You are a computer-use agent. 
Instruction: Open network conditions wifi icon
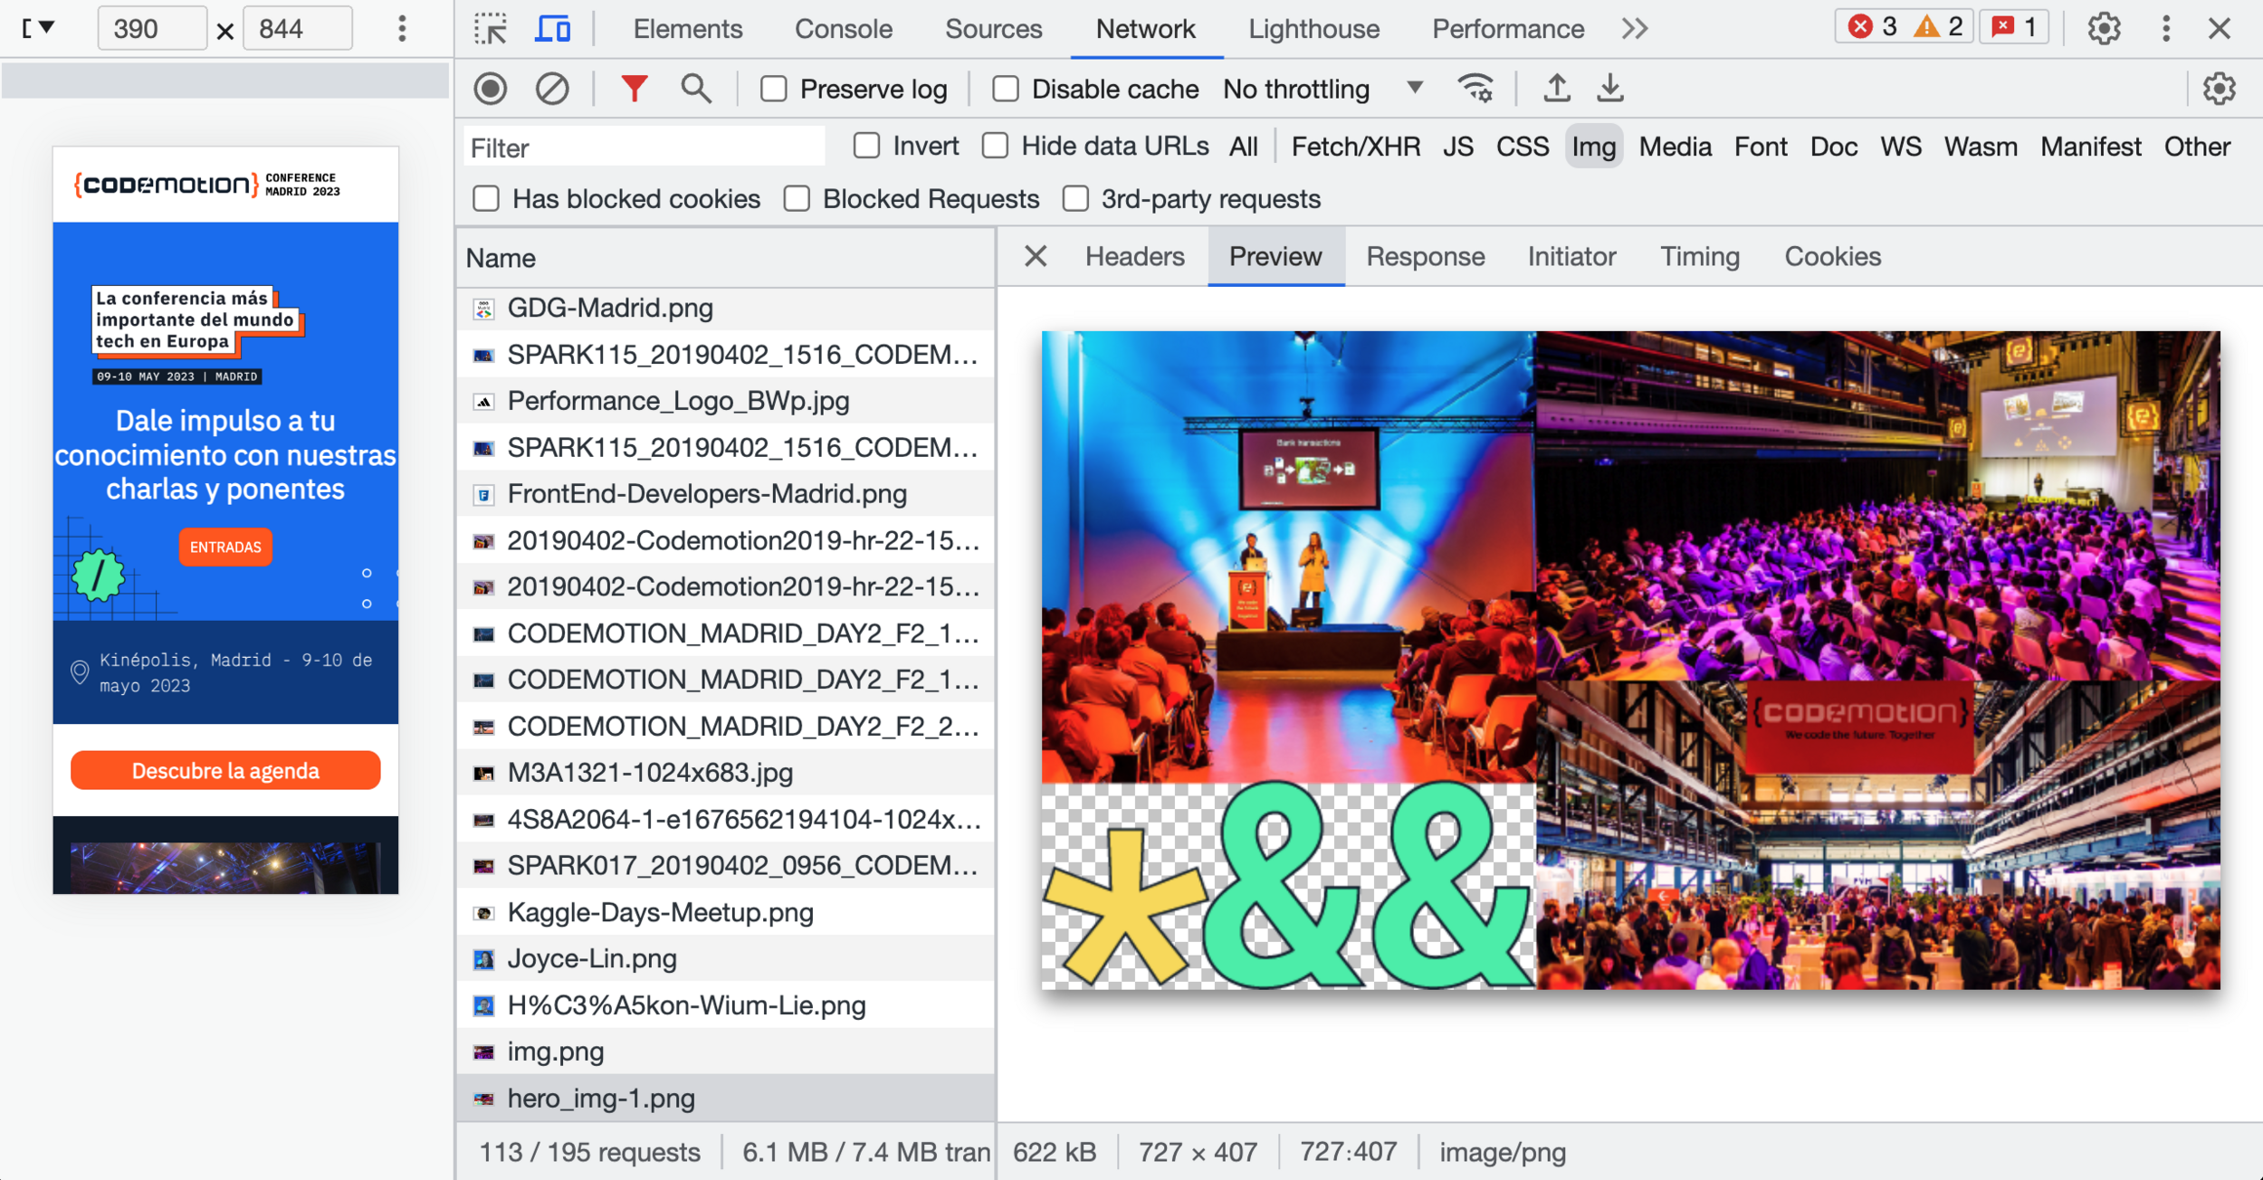point(1475,89)
